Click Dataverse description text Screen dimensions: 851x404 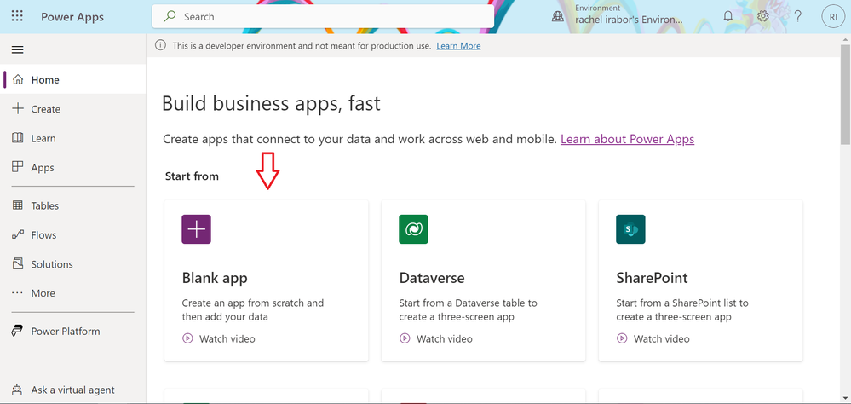click(x=469, y=309)
